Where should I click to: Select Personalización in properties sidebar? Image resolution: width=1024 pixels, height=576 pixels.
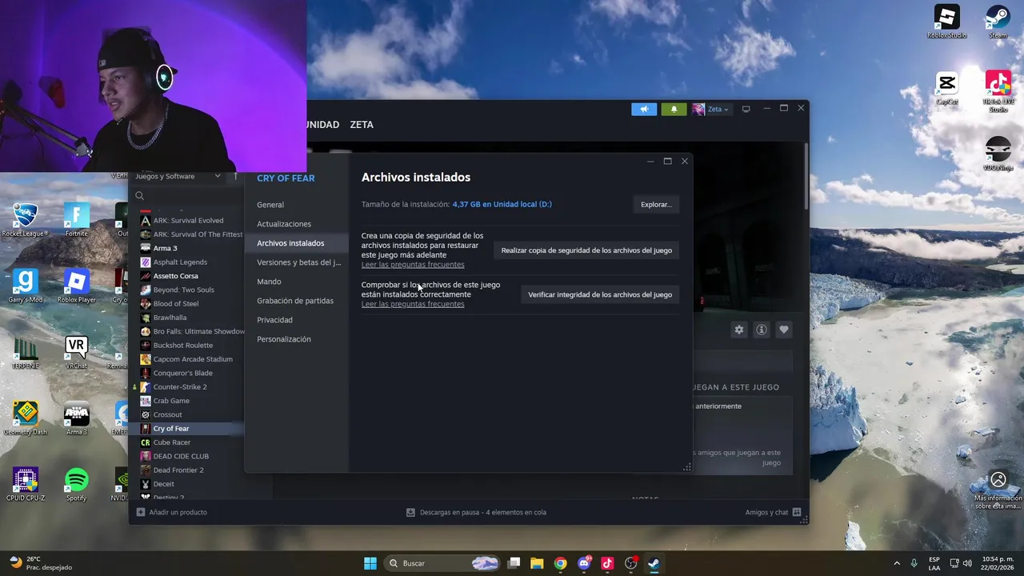click(x=284, y=339)
